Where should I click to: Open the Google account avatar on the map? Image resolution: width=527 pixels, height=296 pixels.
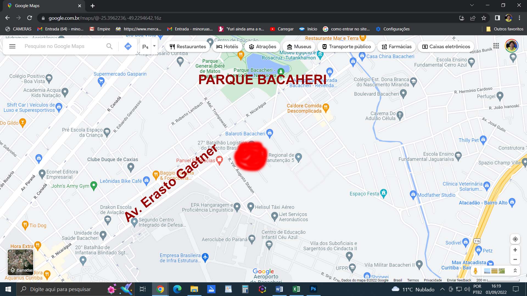coord(511,46)
